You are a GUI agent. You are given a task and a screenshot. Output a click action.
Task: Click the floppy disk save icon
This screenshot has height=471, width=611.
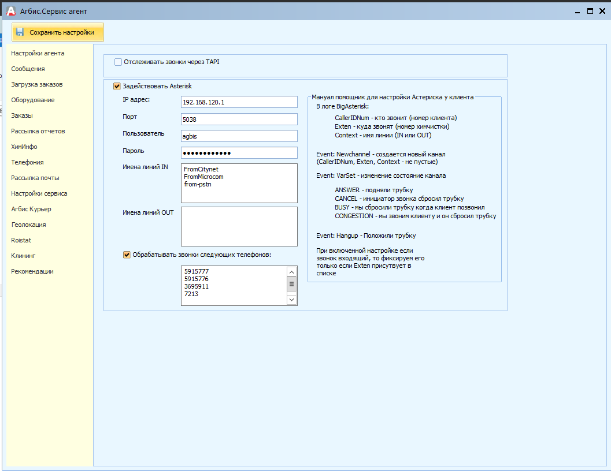(x=20, y=32)
